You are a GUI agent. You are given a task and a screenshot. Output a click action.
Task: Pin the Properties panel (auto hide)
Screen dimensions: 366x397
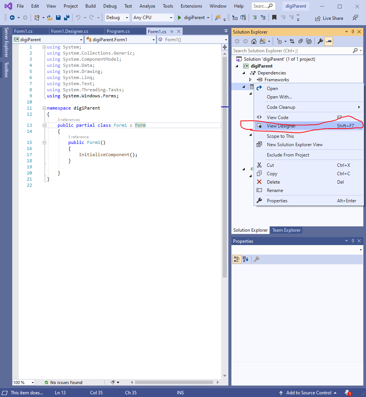click(353, 241)
